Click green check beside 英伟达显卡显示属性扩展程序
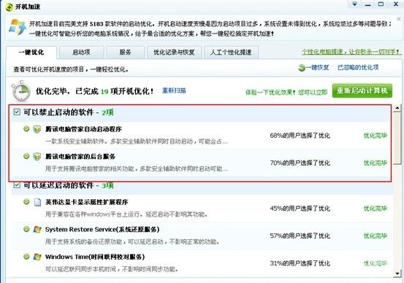This screenshot has width=404, height=283. click(26, 201)
